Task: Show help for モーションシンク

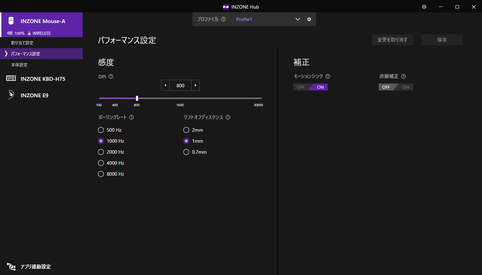Action: [328, 76]
